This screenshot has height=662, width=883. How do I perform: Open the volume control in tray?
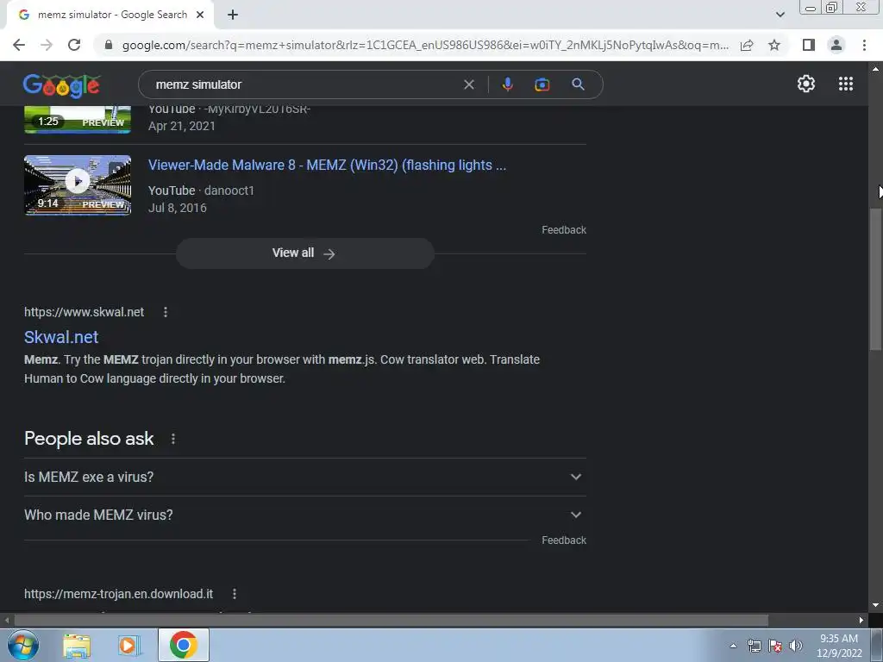click(796, 646)
